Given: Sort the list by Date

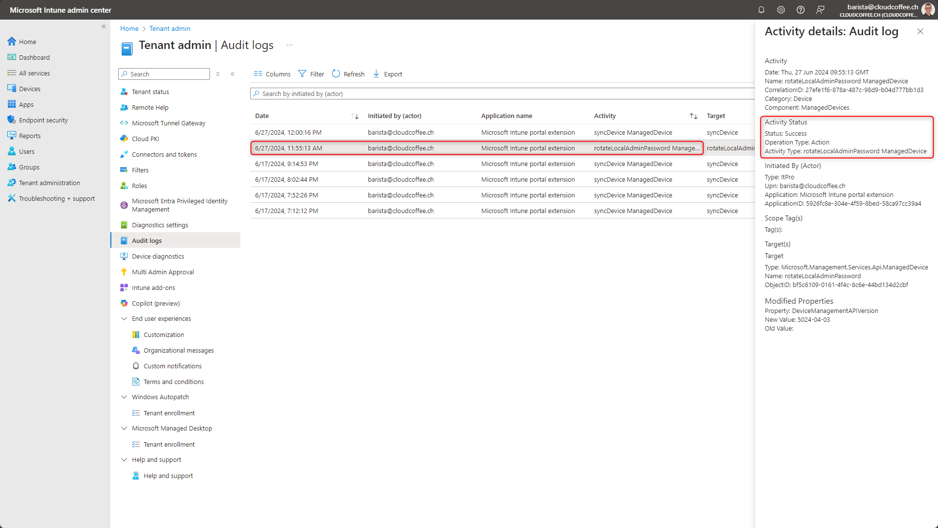Looking at the screenshot, I should click(x=262, y=116).
